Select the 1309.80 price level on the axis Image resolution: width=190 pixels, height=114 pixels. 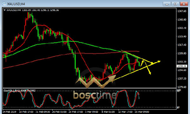182,53
